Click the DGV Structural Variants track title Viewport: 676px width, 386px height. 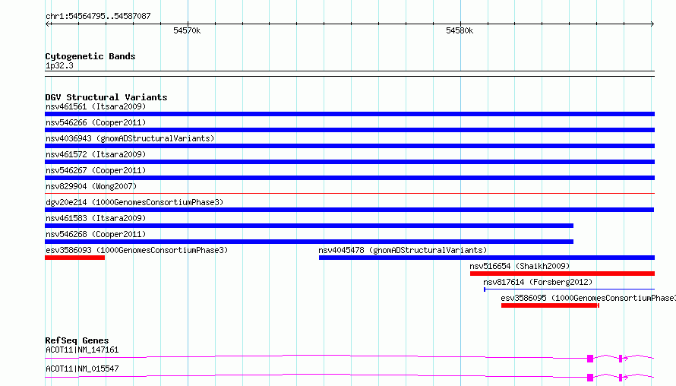click(x=106, y=97)
